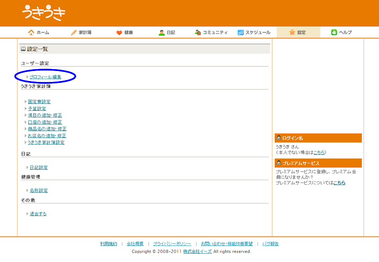Go to the コミュニティ tab label
The height and width of the screenshot is (262, 379).
point(215,32)
